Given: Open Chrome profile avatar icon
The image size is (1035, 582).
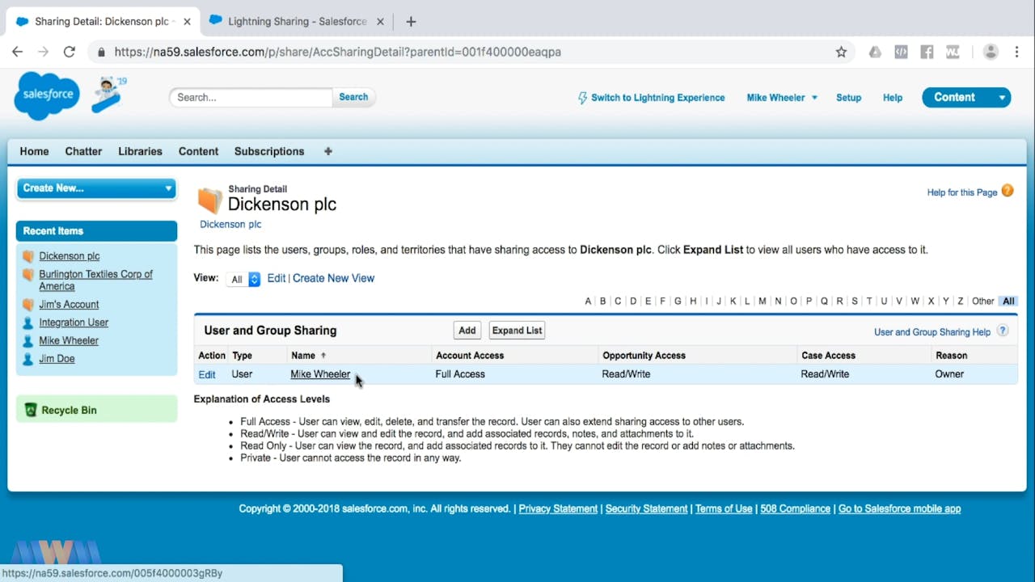Looking at the screenshot, I should pos(991,52).
